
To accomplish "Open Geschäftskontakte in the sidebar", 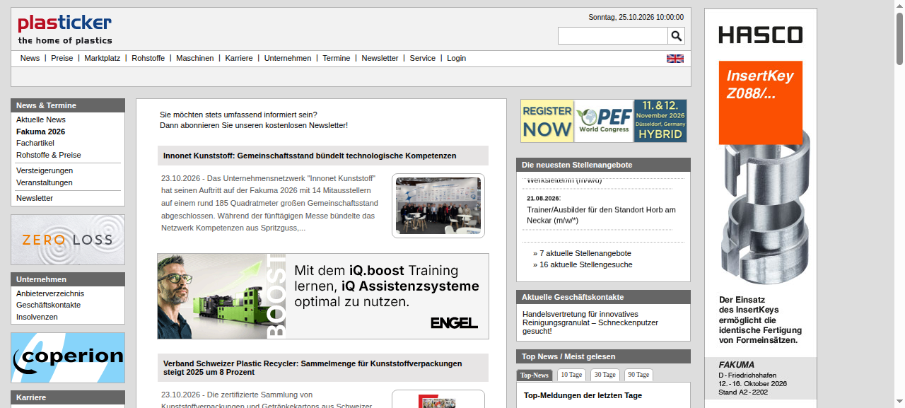I will 49,305.
